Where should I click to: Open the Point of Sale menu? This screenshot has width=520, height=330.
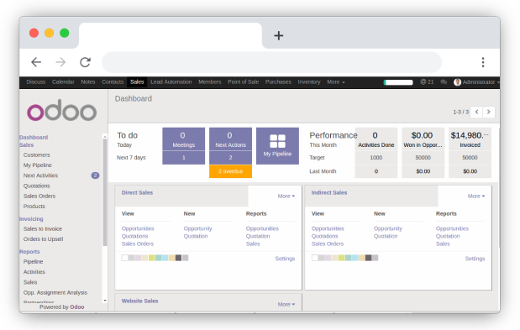243,81
